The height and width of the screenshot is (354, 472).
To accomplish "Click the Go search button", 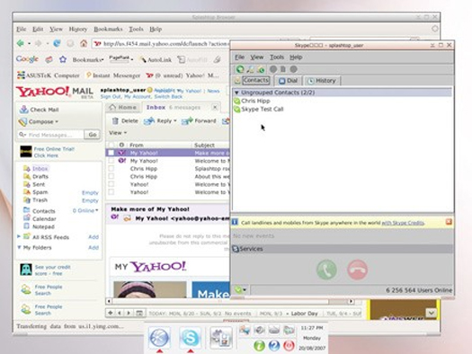I will pos(93,135).
